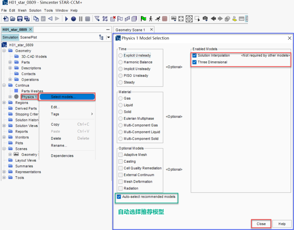Choose Select models... from context menu
This screenshot has height=230, width=294.
click(x=67, y=97)
